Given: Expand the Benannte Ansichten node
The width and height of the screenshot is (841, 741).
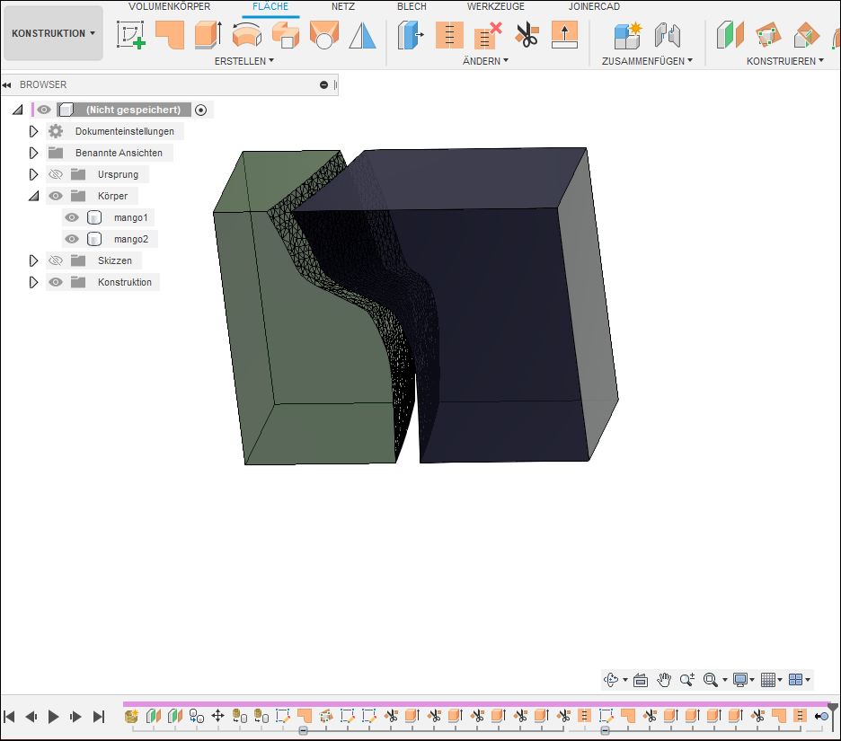Looking at the screenshot, I should 33,153.
